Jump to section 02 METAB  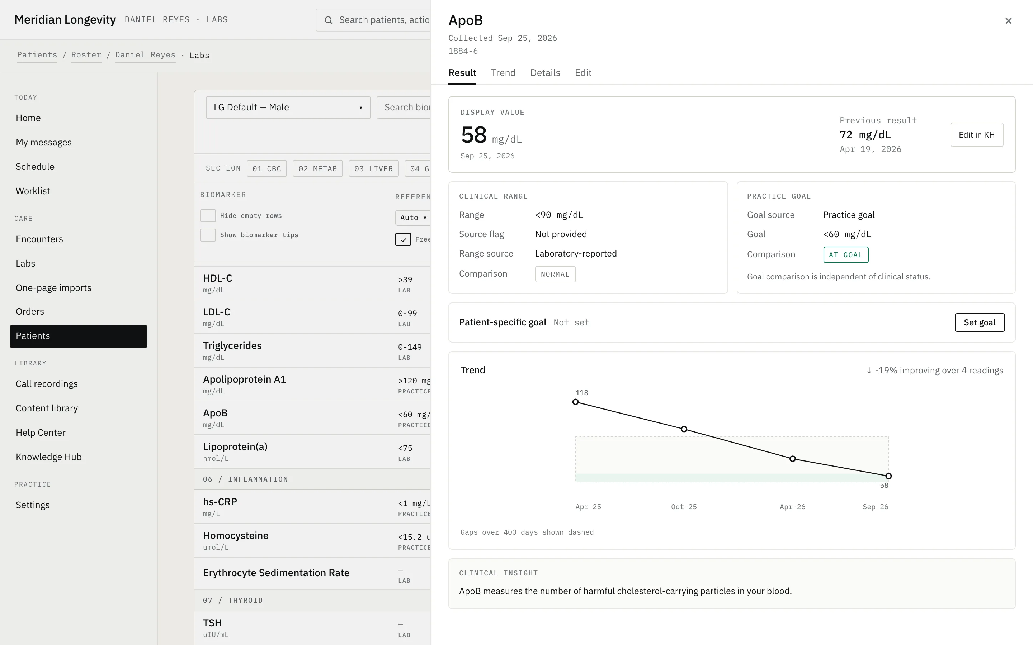pos(317,168)
